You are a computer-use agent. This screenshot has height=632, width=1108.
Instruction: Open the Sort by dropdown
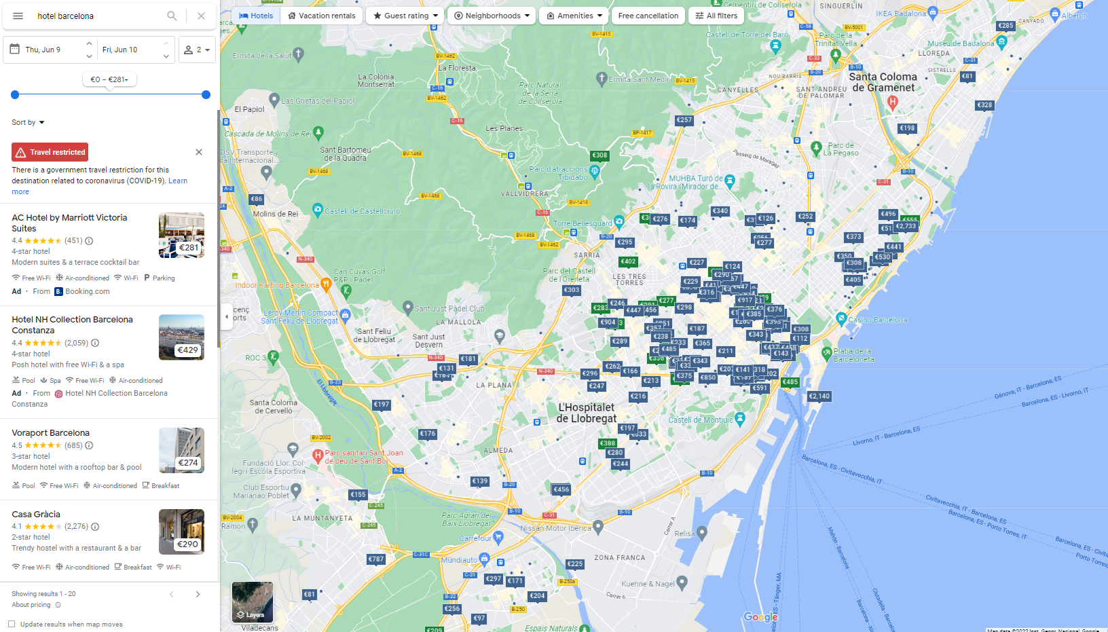[x=27, y=122]
